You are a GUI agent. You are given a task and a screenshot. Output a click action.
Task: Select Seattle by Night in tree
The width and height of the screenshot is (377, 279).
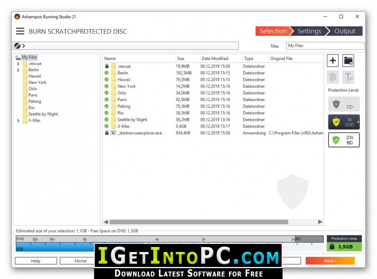click(x=43, y=114)
